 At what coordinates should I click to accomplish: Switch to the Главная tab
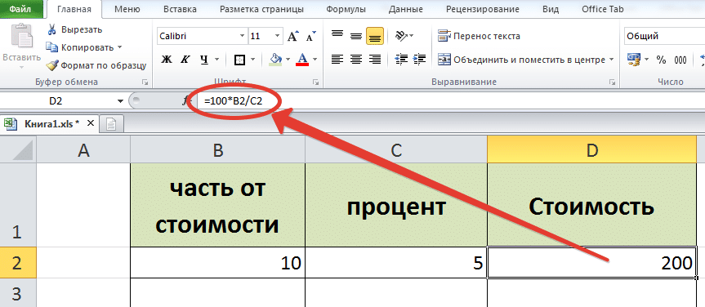[74, 9]
